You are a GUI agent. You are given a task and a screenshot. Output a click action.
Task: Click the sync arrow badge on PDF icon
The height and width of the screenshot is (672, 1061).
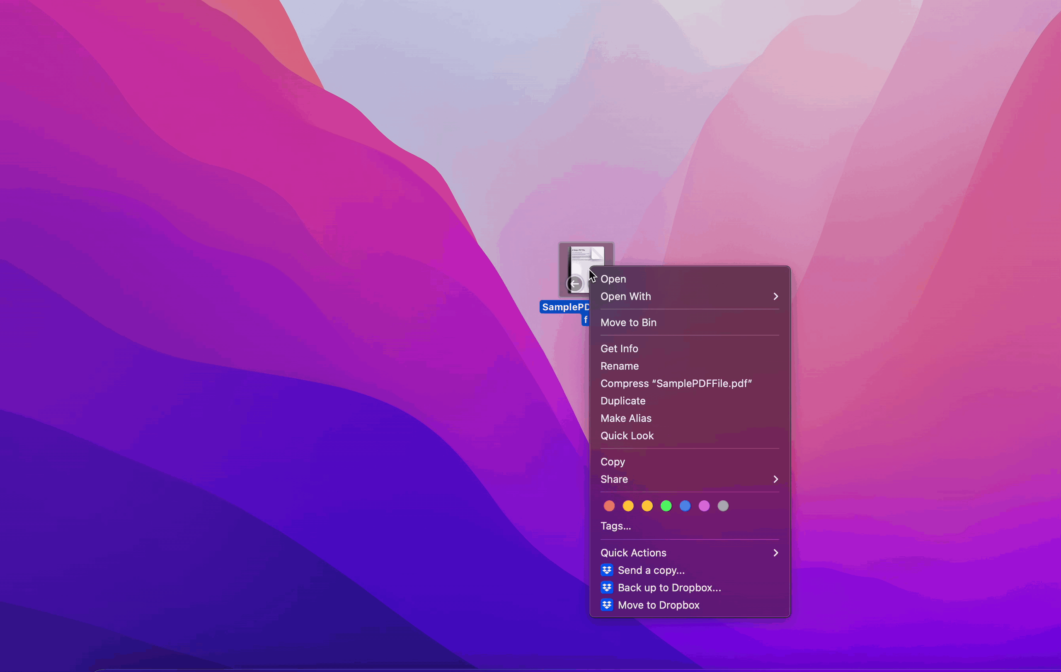click(574, 284)
